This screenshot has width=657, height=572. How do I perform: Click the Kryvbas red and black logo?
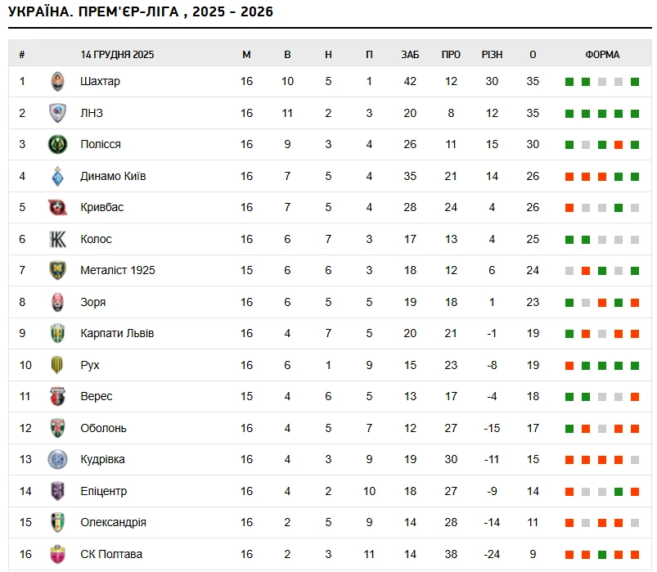(57, 207)
